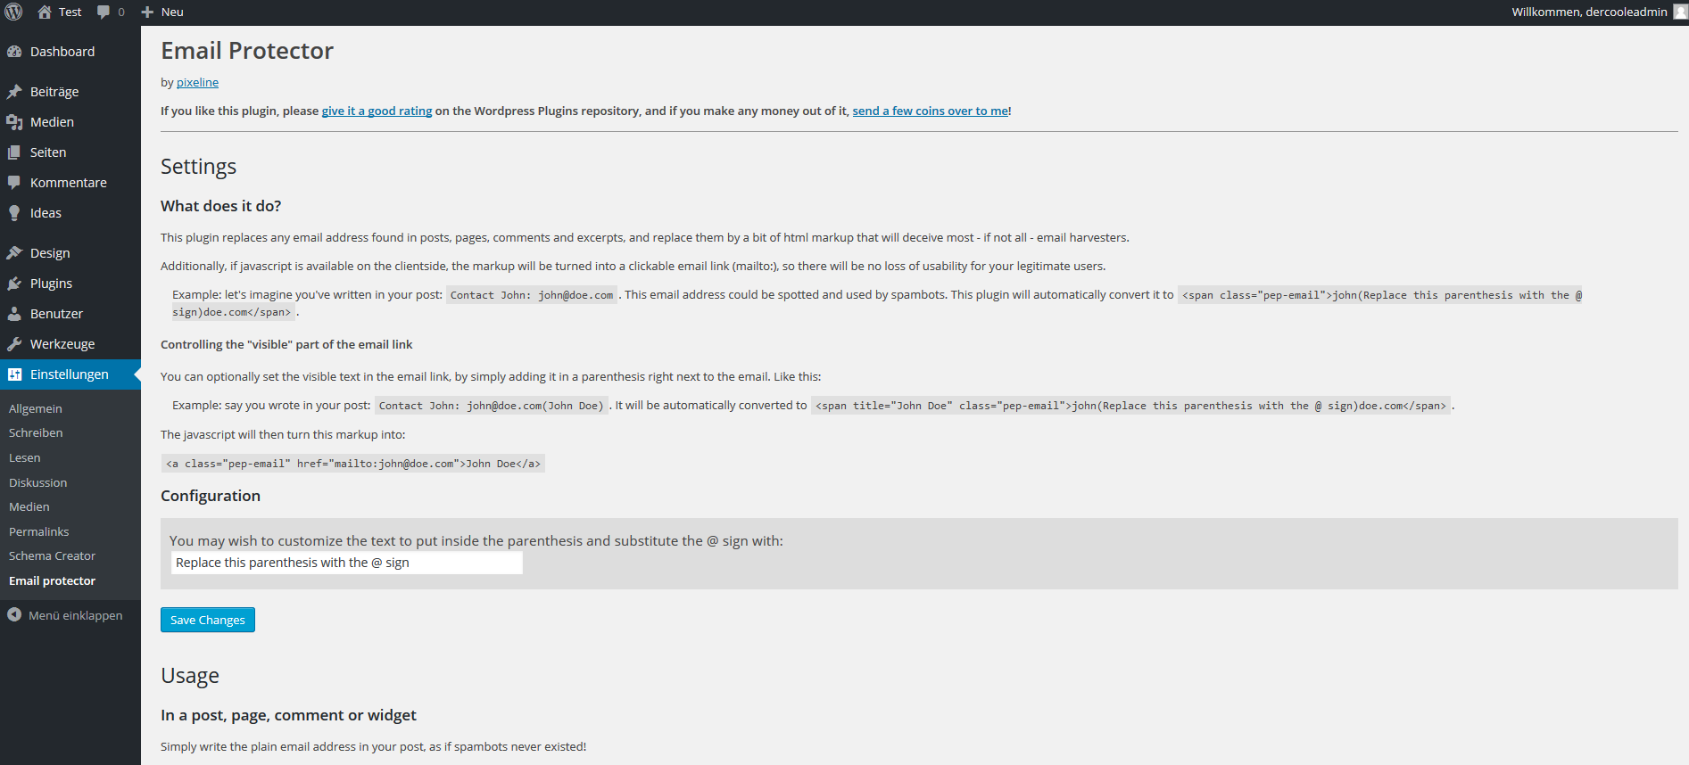Click the plus icon next to Neu
The image size is (1689, 765).
[147, 12]
